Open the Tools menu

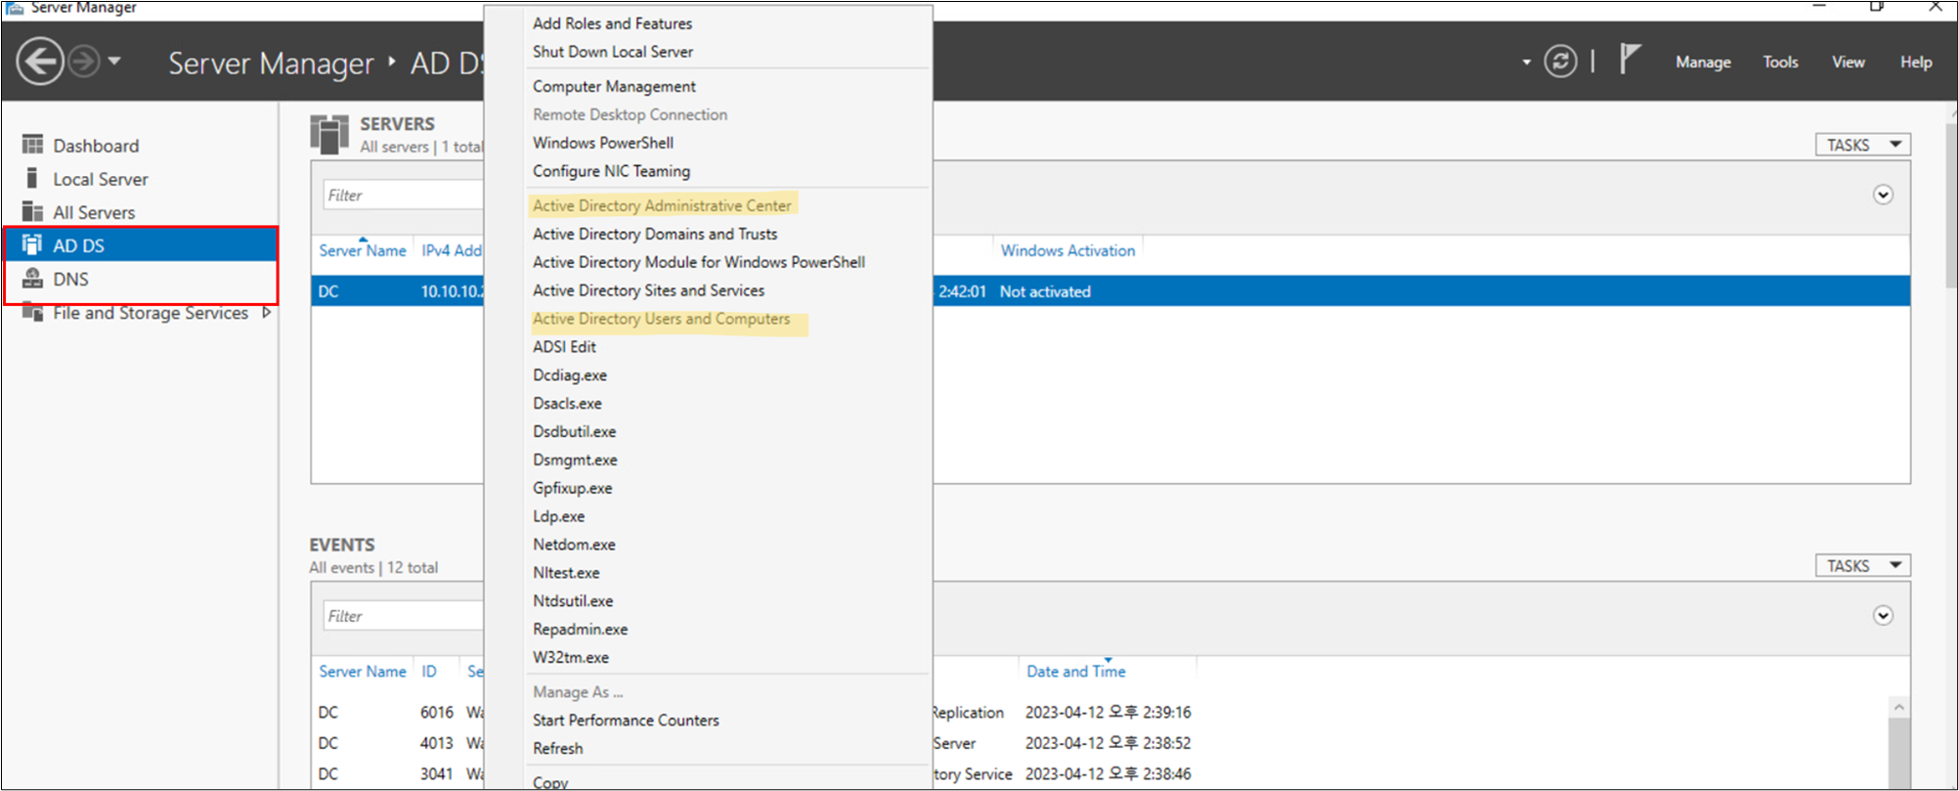point(1780,62)
